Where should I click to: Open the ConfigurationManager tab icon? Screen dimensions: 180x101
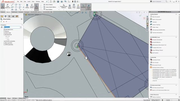[9, 17]
